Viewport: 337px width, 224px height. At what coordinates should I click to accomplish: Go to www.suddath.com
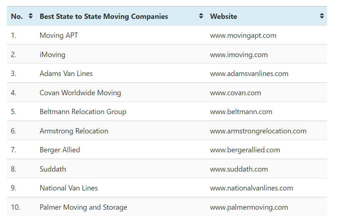(239, 169)
